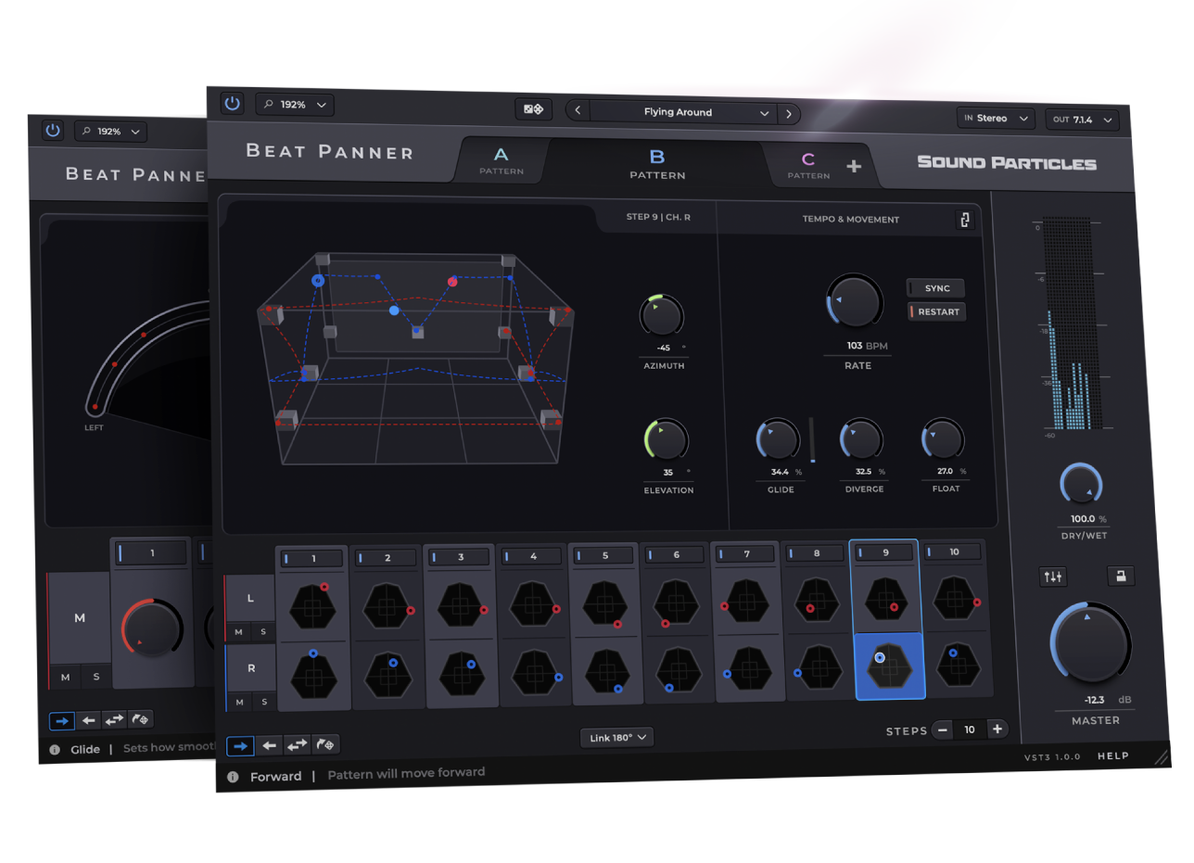Select the R channel label button

click(250, 667)
